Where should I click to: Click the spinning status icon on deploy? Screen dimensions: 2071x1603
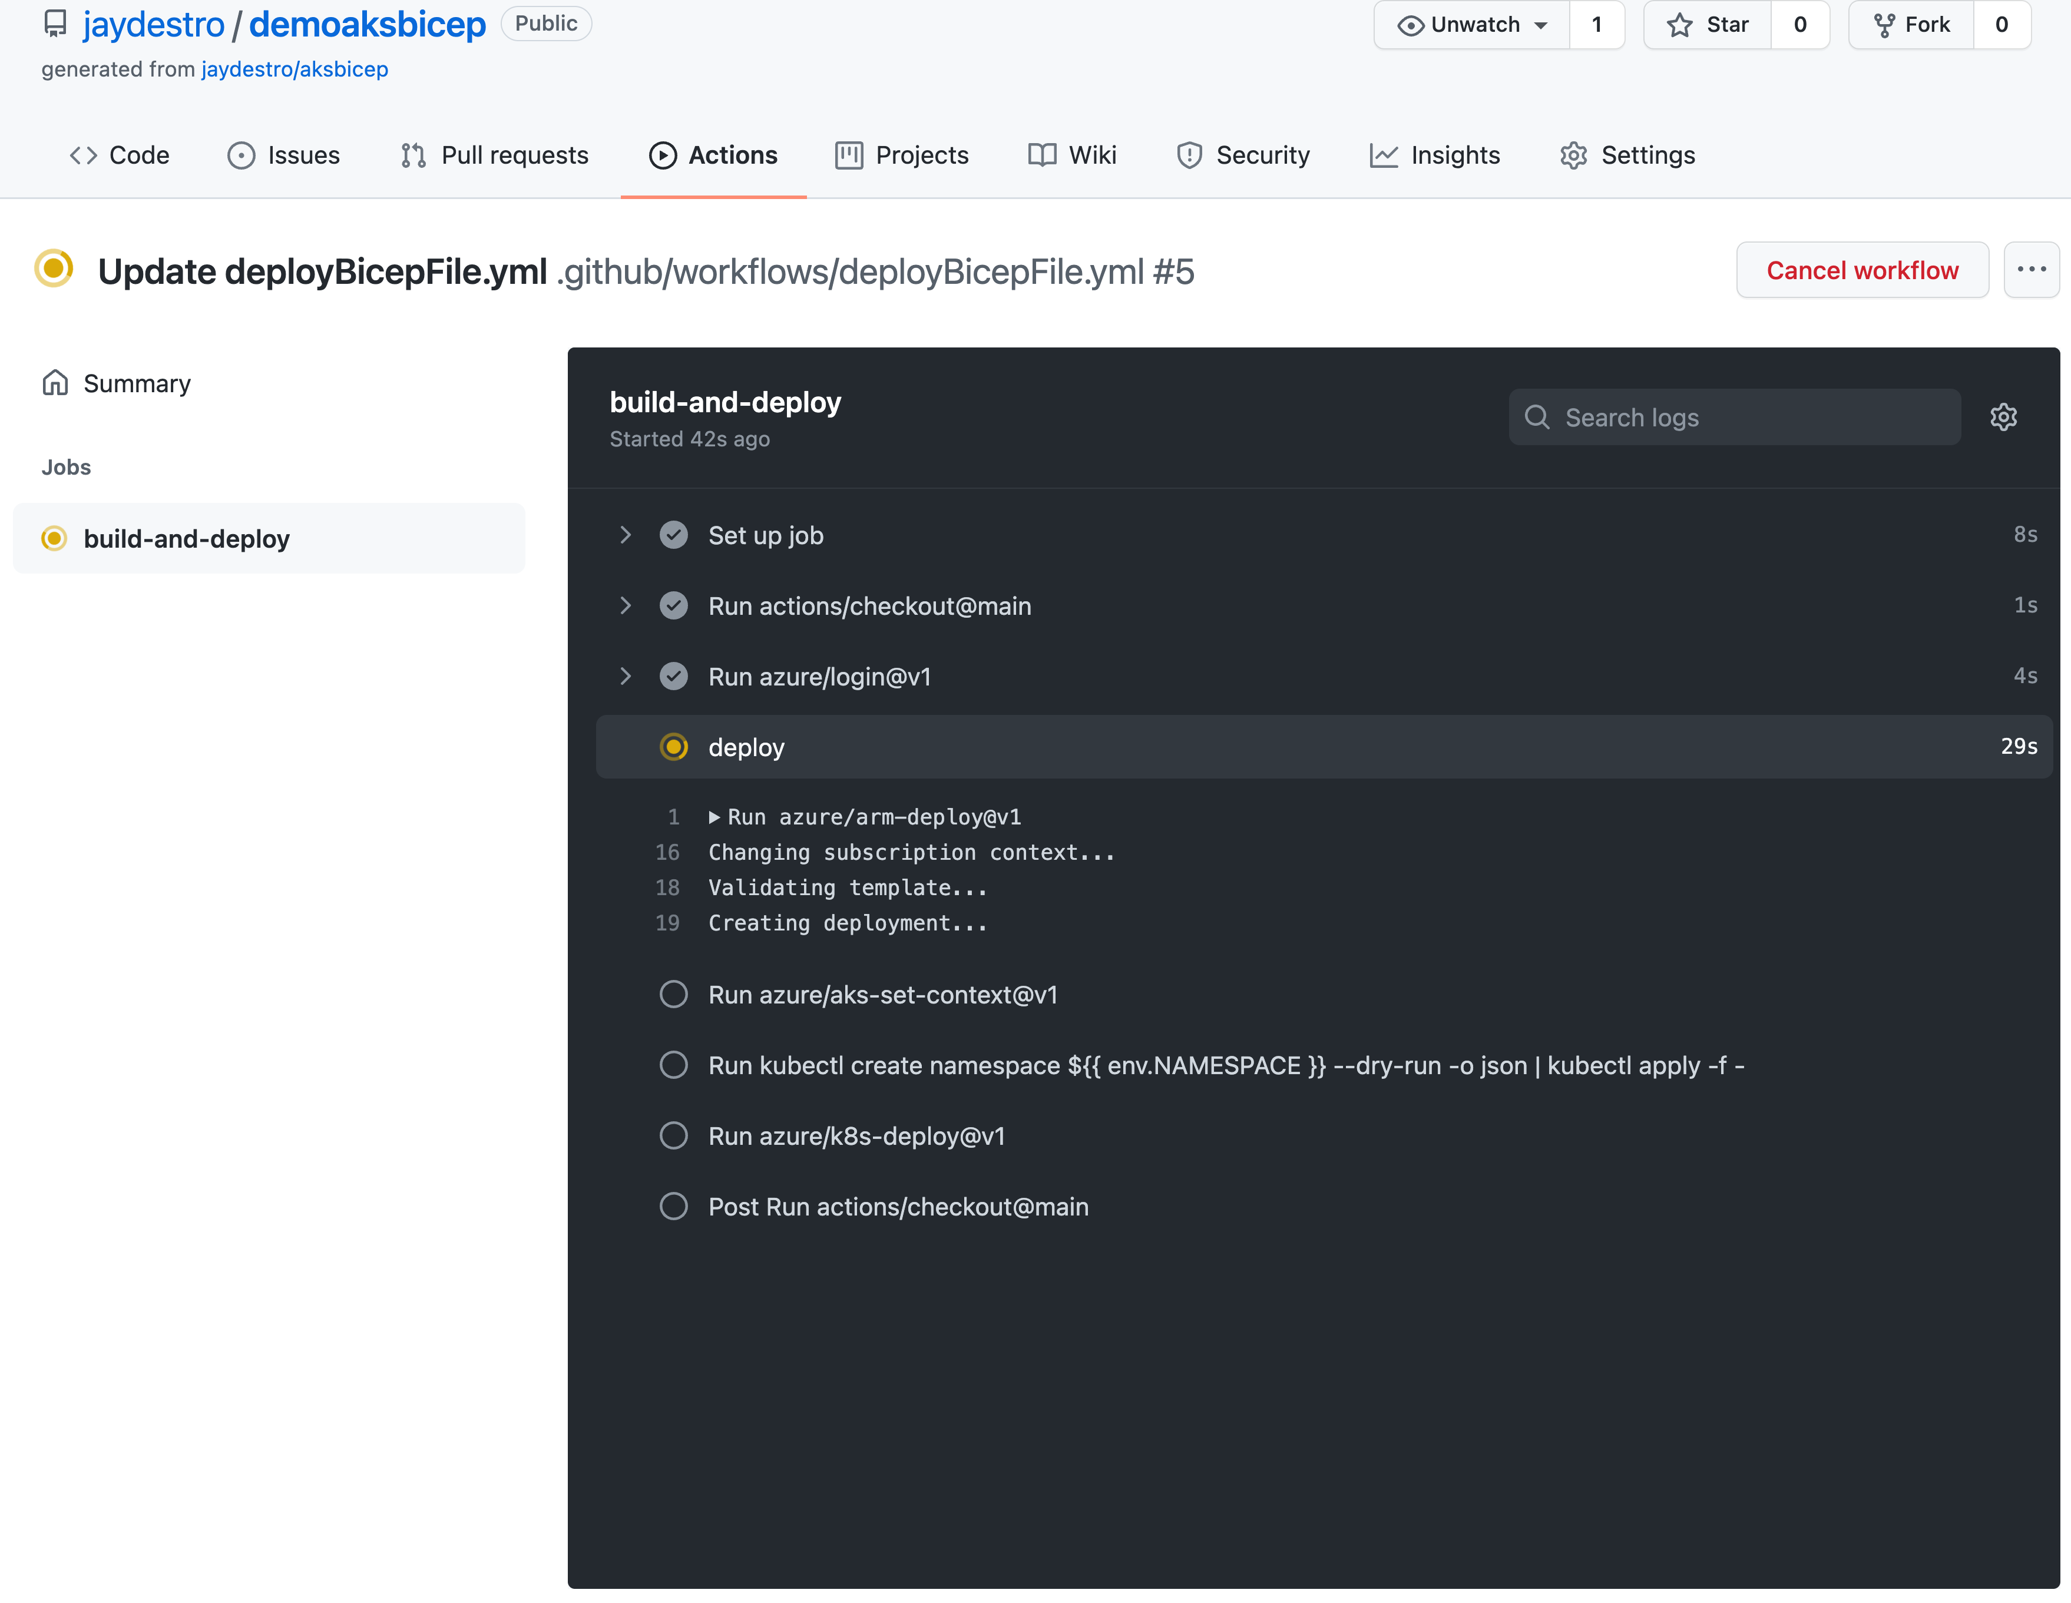tap(674, 746)
